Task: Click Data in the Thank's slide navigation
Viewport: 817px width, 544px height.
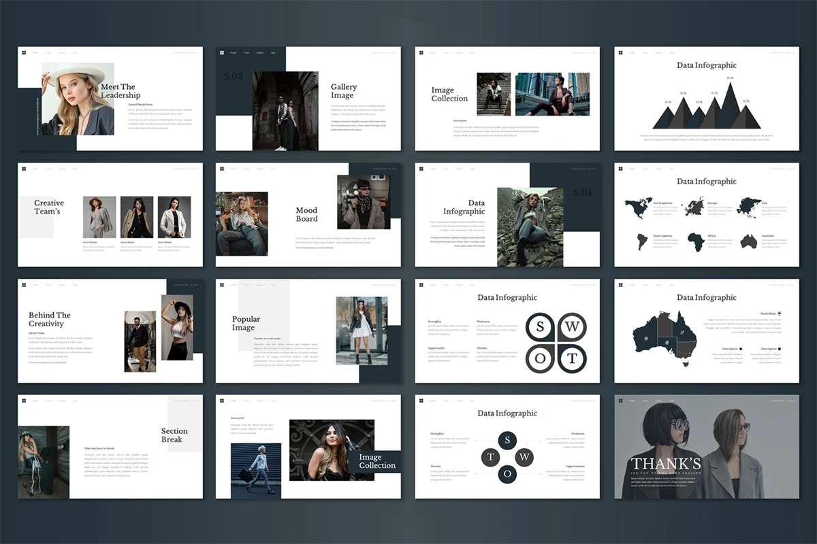Action: 673,401
